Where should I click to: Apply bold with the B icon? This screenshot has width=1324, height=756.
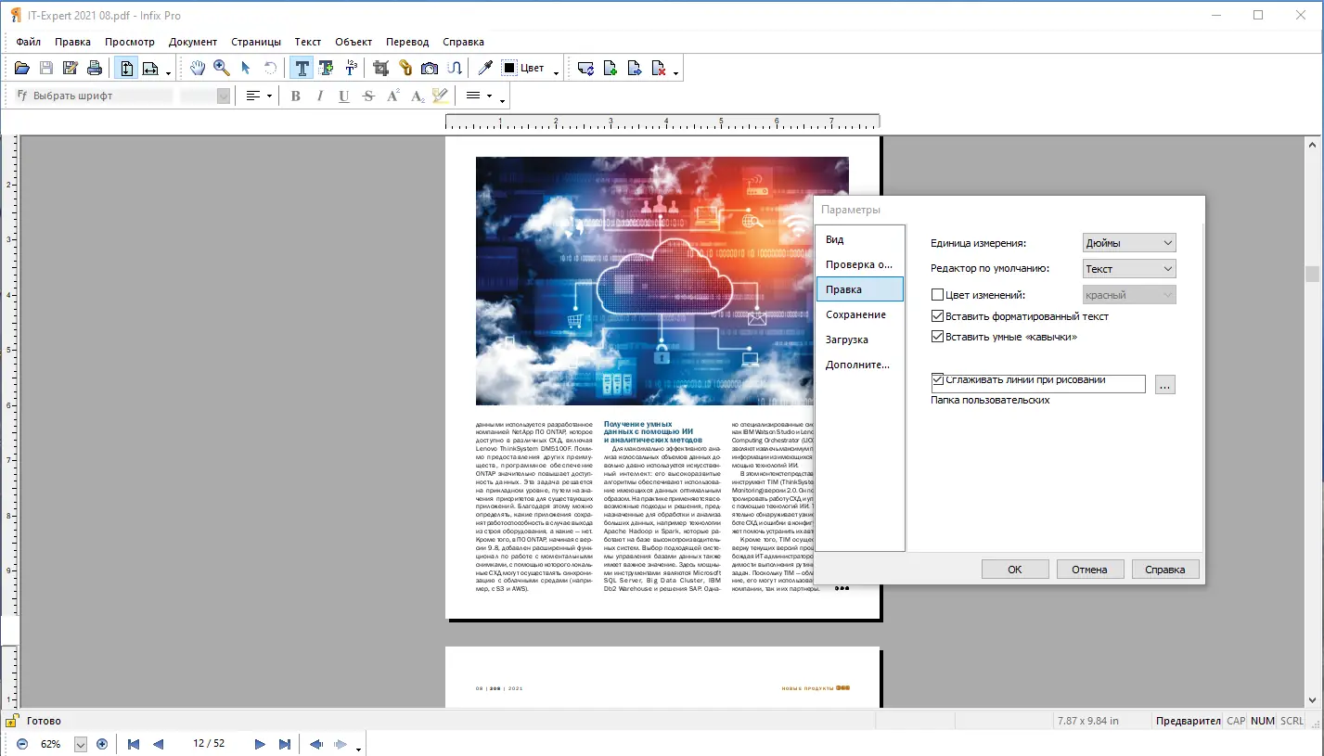296,96
